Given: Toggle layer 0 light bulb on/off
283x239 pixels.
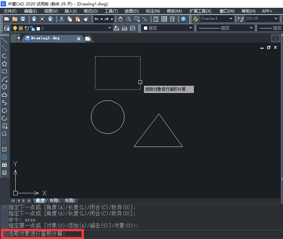Looking at the screenshot, I should pos(15,28).
